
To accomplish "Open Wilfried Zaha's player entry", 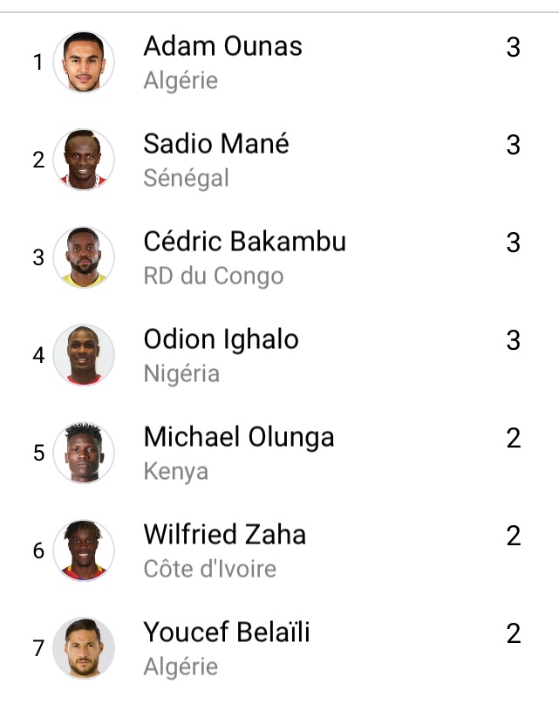I will tap(224, 535).
